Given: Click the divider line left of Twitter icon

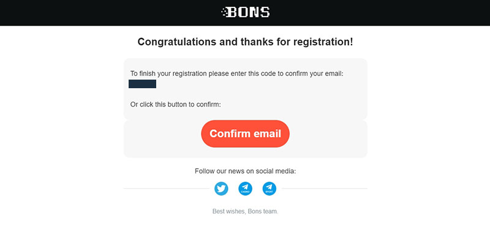Looking at the screenshot, I should 166,189.
